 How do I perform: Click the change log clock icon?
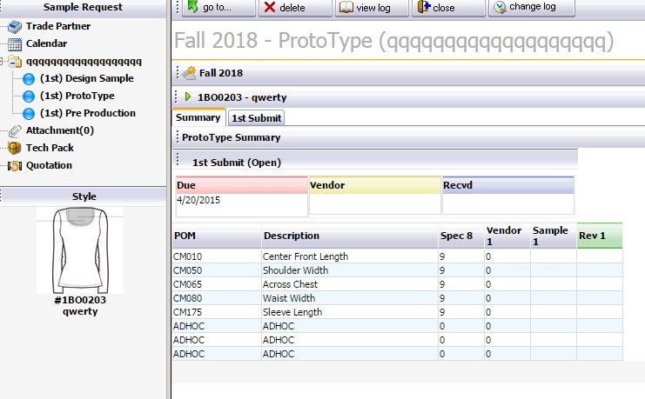pyautogui.click(x=500, y=8)
